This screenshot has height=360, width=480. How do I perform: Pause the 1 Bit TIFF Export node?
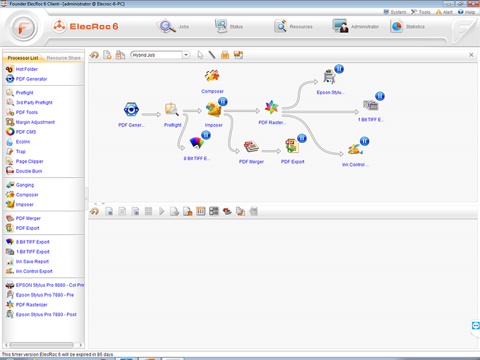[380, 96]
